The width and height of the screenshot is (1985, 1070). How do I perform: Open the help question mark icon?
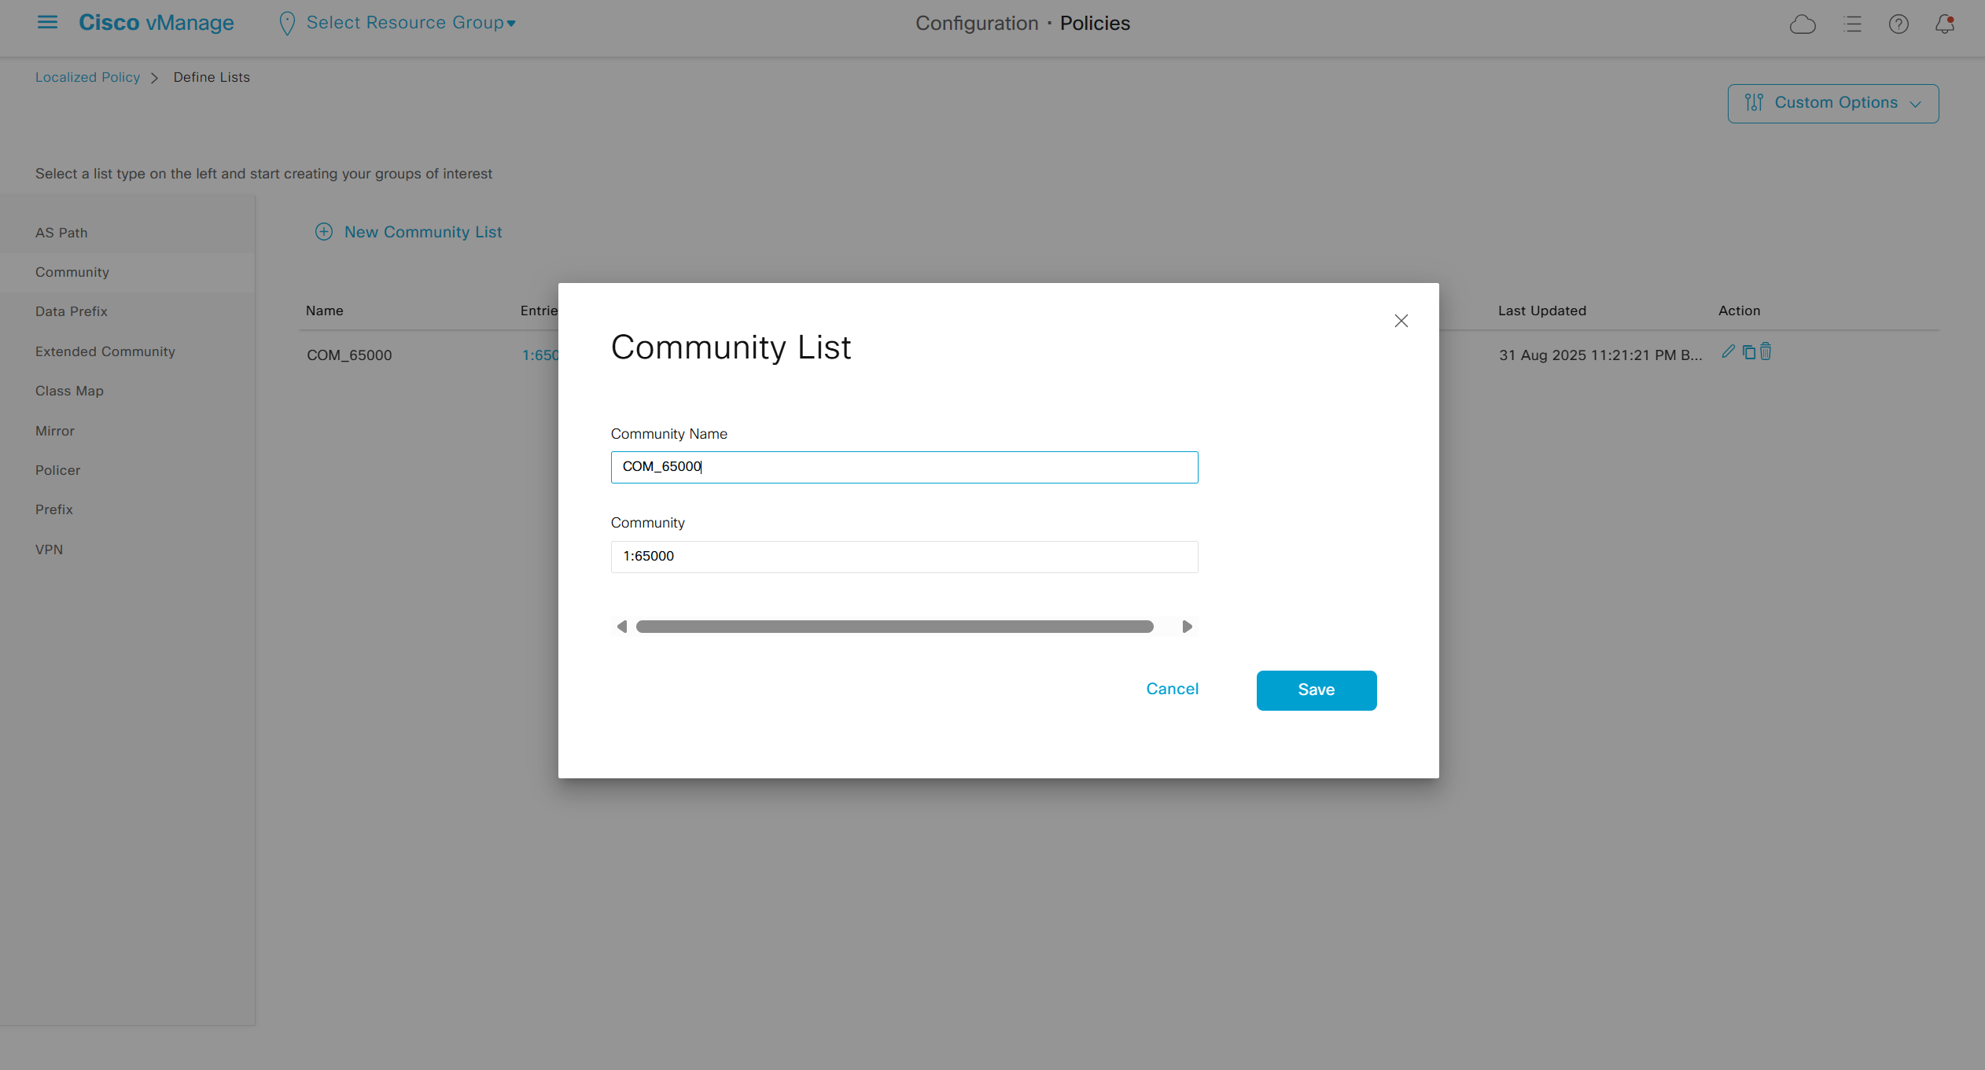1898,24
